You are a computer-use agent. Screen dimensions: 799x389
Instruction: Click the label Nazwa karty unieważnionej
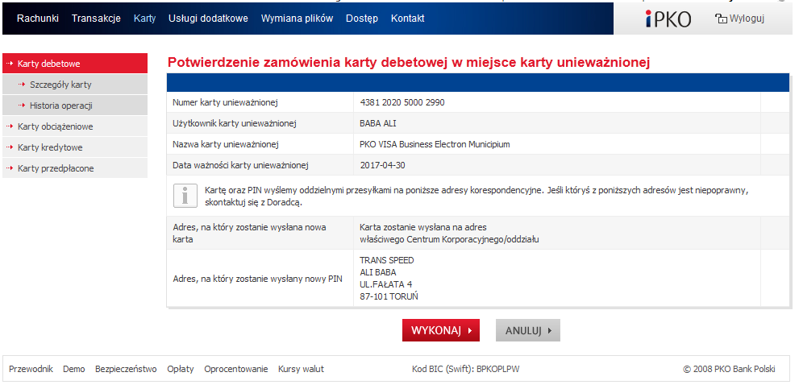tap(225, 144)
